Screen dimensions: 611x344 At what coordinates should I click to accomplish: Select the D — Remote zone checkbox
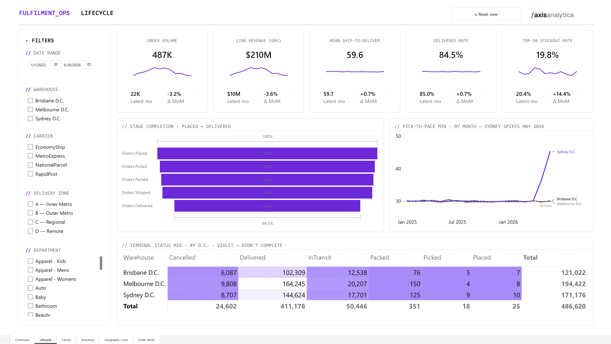pos(31,231)
